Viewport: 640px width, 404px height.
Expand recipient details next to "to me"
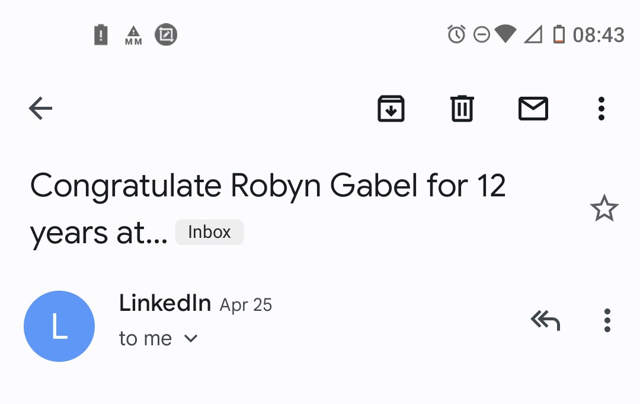click(x=190, y=339)
